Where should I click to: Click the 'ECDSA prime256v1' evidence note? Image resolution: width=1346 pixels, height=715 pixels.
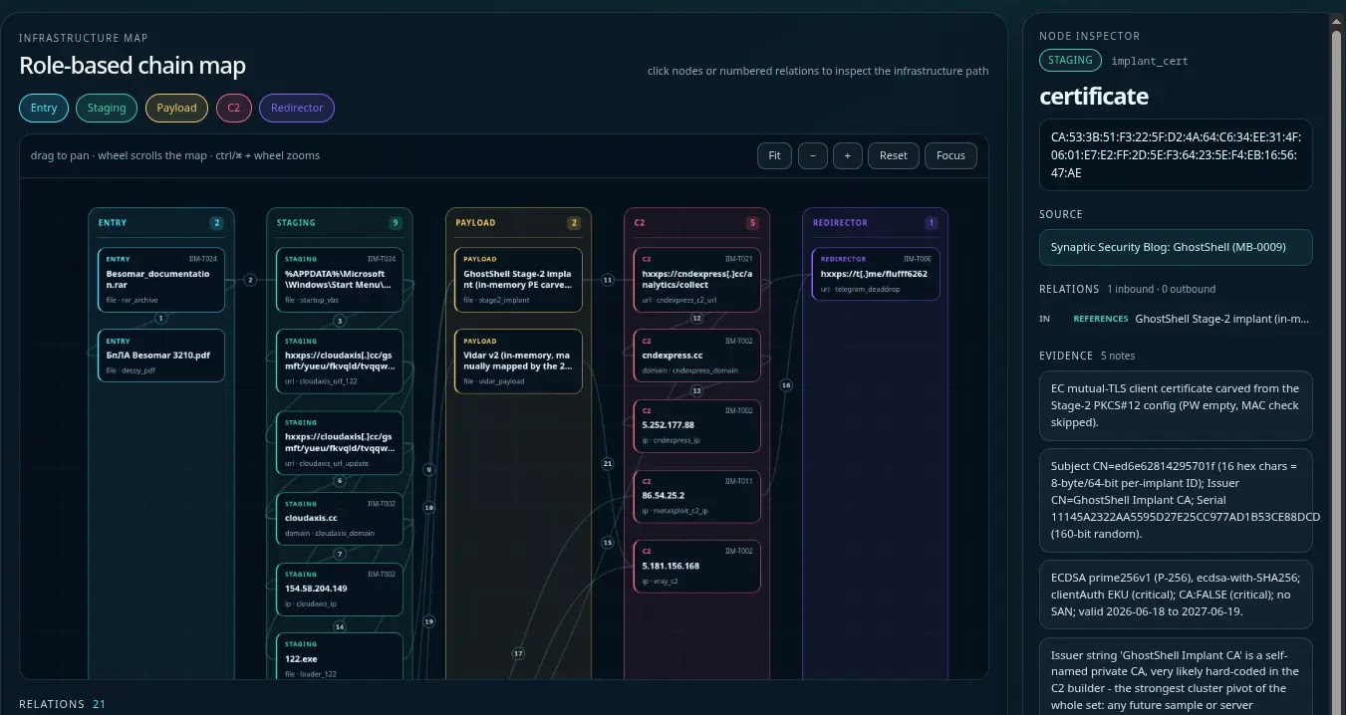pyautogui.click(x=1176, y=595)
